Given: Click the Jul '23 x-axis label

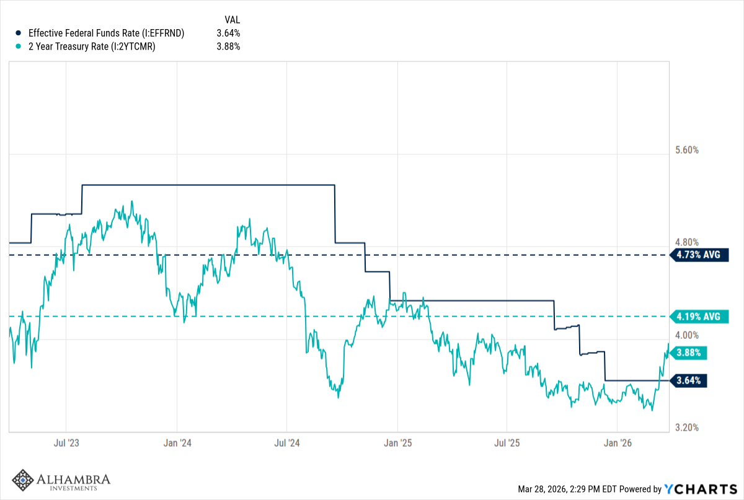Looking at the screenshot, I should point(66,443).
